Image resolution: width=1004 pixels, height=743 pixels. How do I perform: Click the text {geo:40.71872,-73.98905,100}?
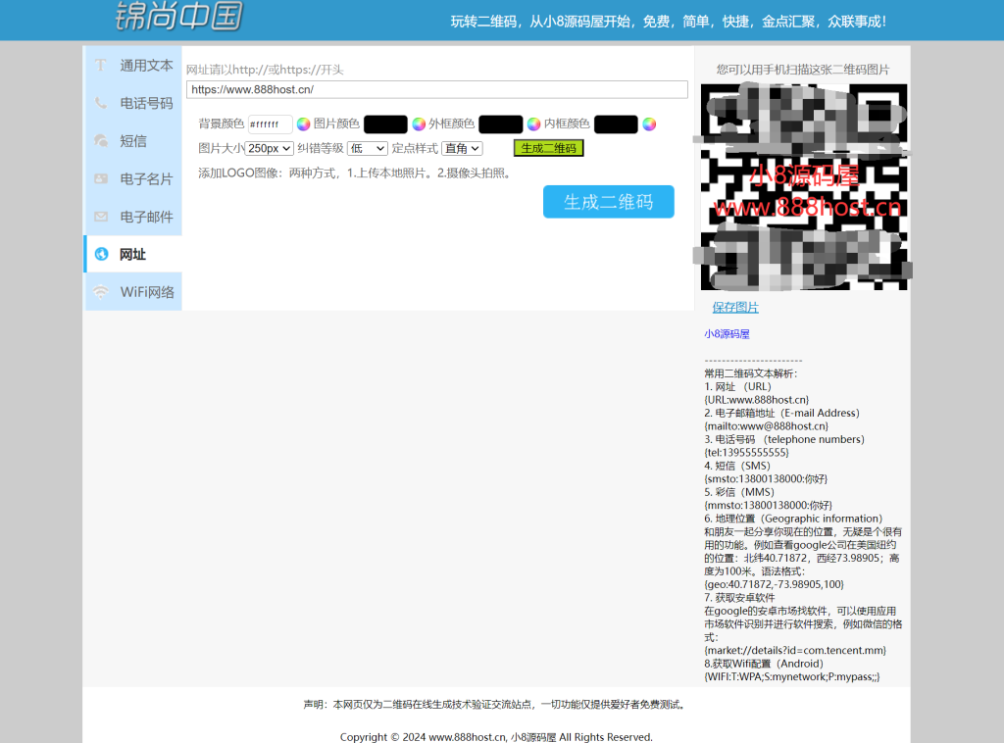coord(775,584)
